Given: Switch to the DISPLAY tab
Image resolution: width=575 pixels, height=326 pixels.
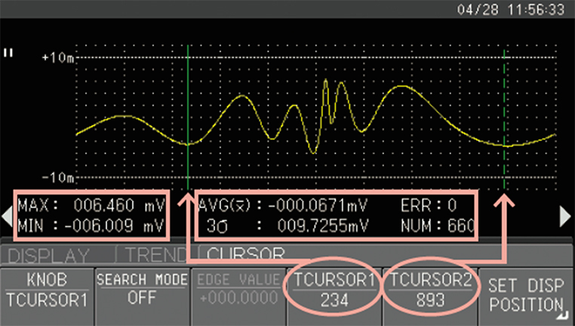Looking at the screenshot, I should click(x=49, y=255).
